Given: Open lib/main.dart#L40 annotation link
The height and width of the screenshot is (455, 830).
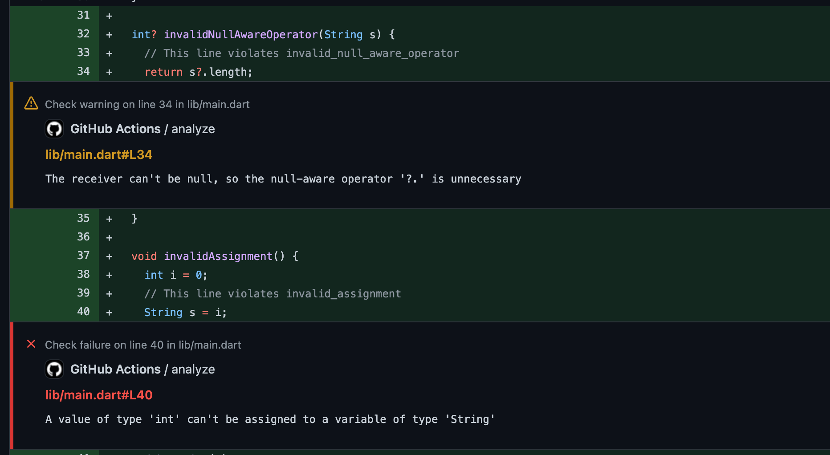Looking at the screenshot, I should (x=99, y=395).
